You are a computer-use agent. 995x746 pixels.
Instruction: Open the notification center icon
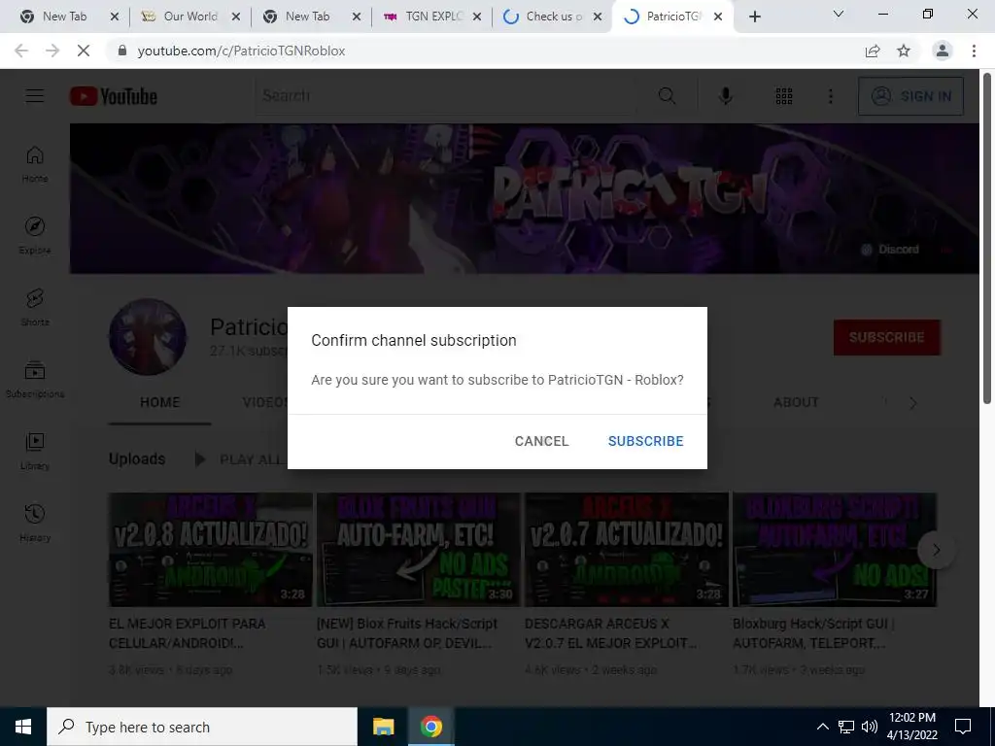[x=963, y=727]
